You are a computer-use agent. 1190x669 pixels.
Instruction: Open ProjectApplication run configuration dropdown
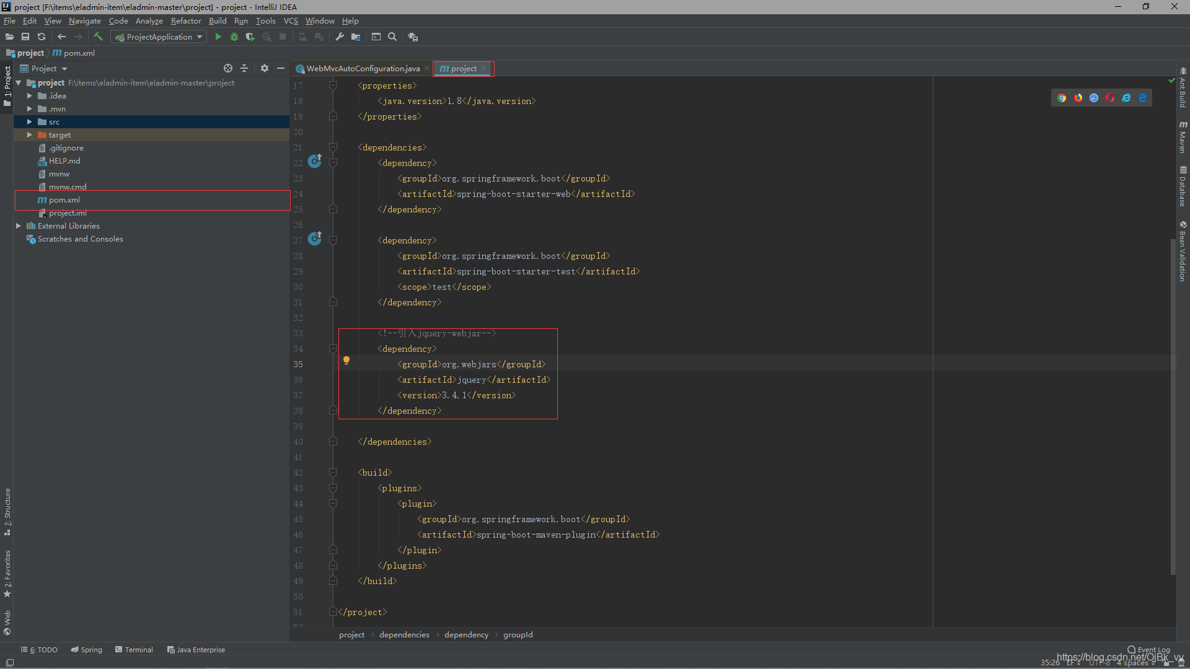tap(159, 37)
